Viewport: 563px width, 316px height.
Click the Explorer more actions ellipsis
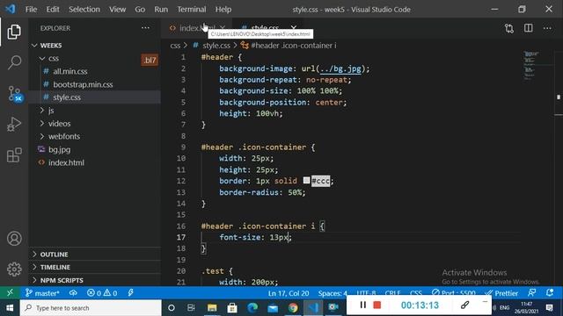(145, 28)
